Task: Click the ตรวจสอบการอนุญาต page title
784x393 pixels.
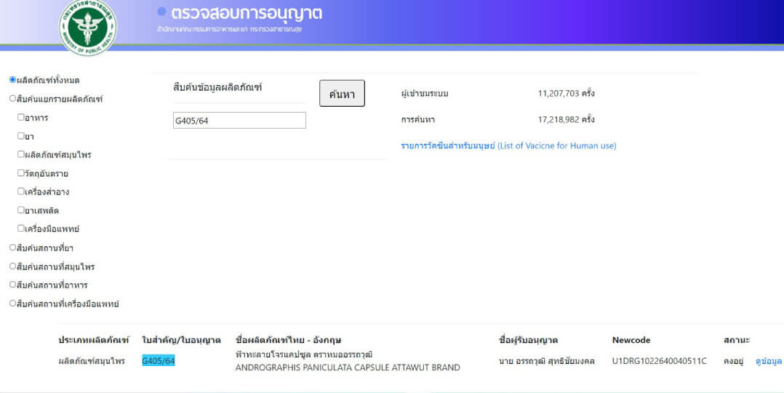Action: pyautogui.click(x=247, y=13)
